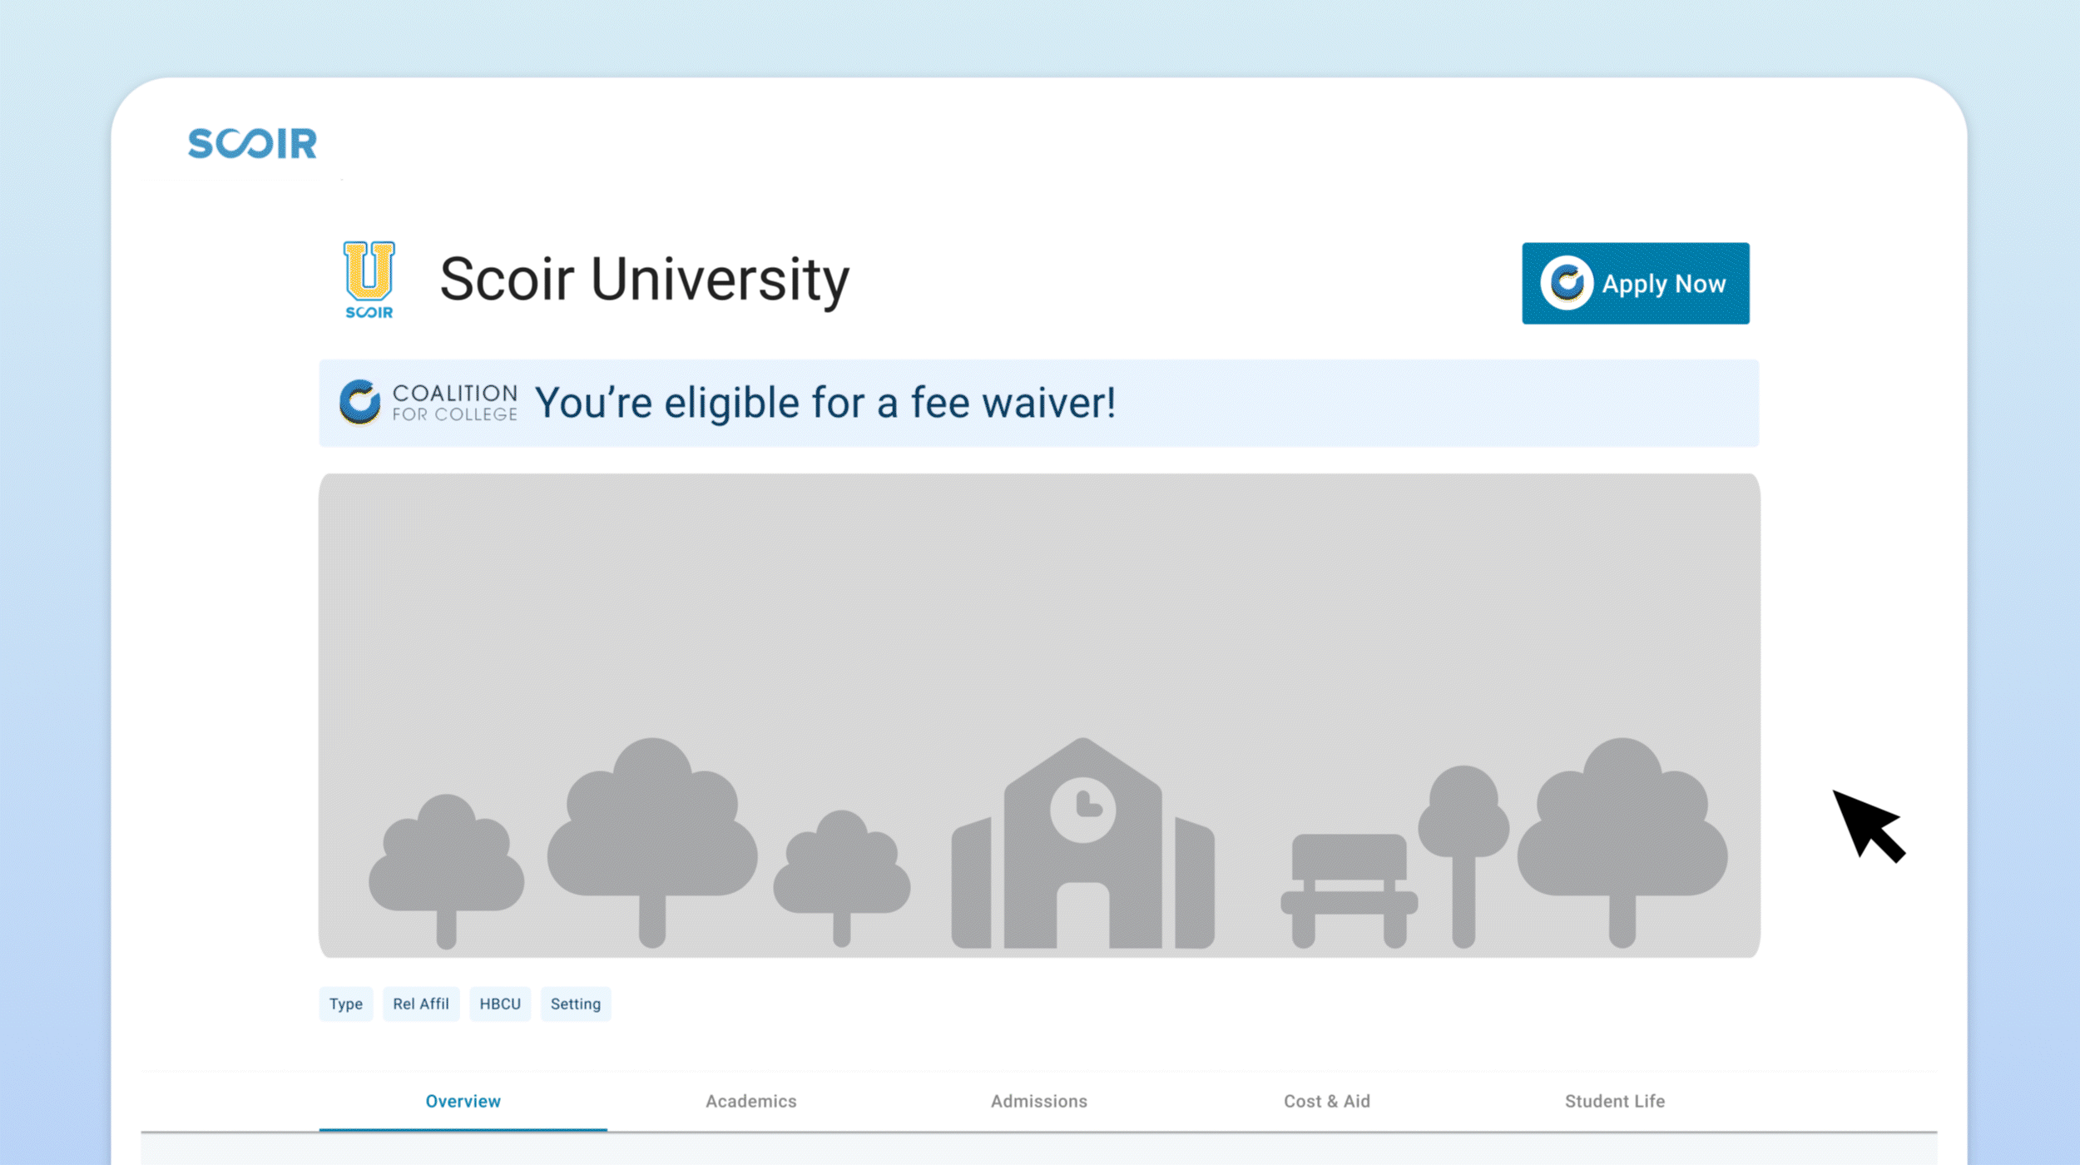Expand the Setting filter tag

click(x=574, y=1004)
